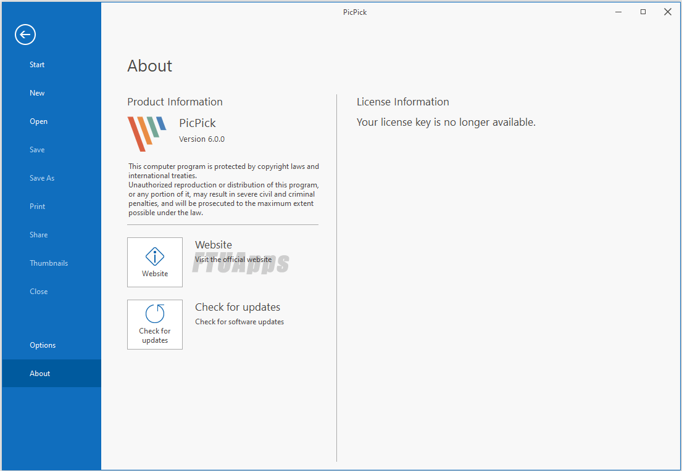Select Thumbnails in the sidebar
Viewport: 682px width, 471px height.
click(x=51, y=263)
